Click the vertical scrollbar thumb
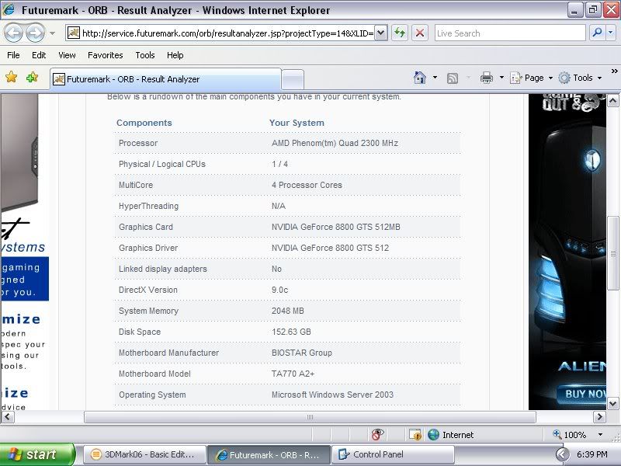Viewport: 621px width, 466px height. pos(612,253)
